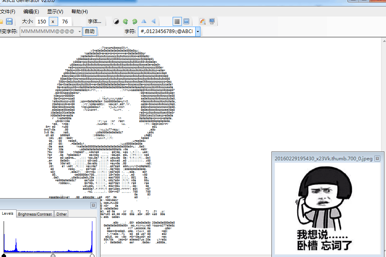Click the vertical flip triangles icon
Viewport: 386px width, 257px height.
[x=153, y=21]
